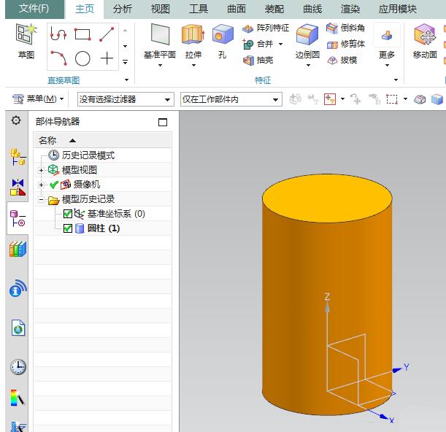Collapse the 模型历史记录 tree node

pos(42,199)
